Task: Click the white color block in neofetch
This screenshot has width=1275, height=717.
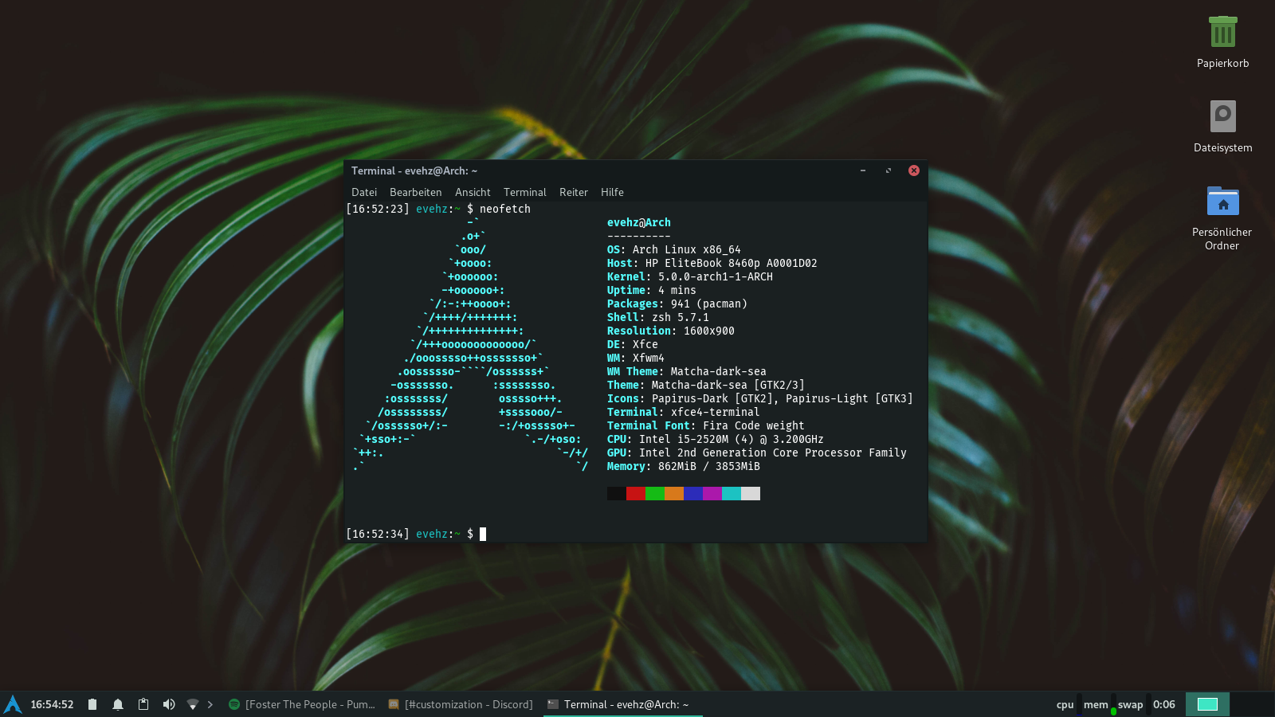Action: [x=751, y=493]
